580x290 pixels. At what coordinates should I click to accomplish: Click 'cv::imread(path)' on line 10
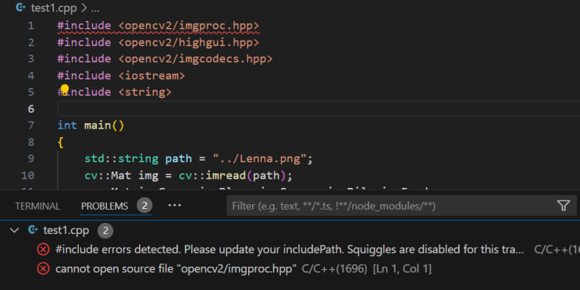[x=232, y=175]
